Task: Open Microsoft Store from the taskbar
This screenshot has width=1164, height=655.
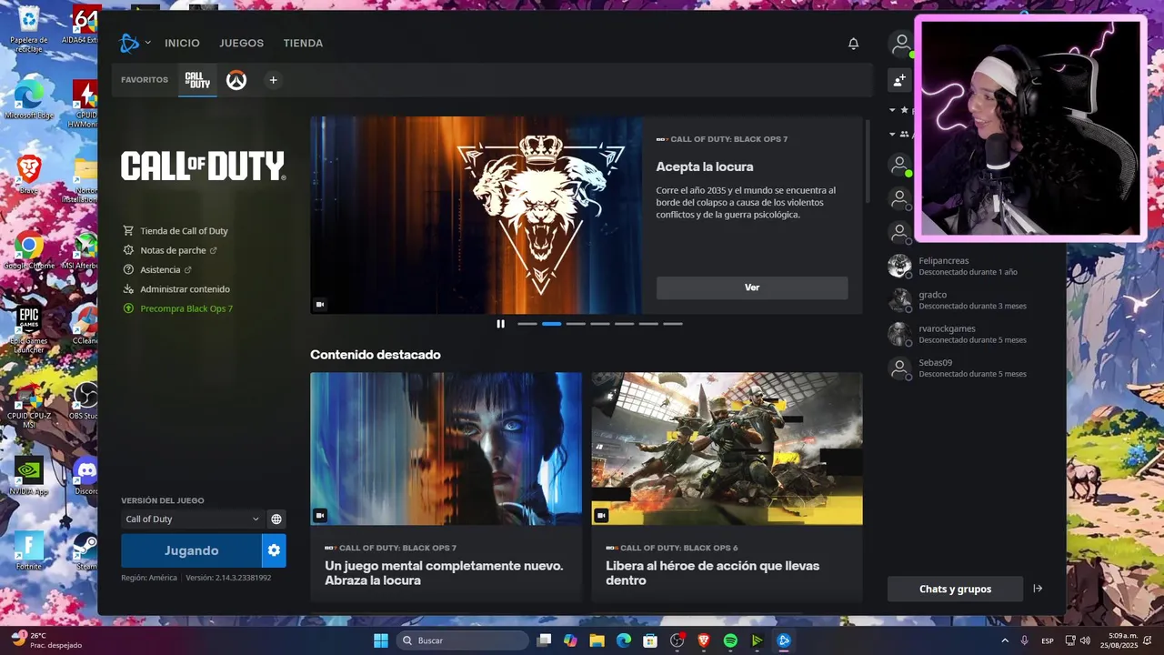Action: coord(650,640)
